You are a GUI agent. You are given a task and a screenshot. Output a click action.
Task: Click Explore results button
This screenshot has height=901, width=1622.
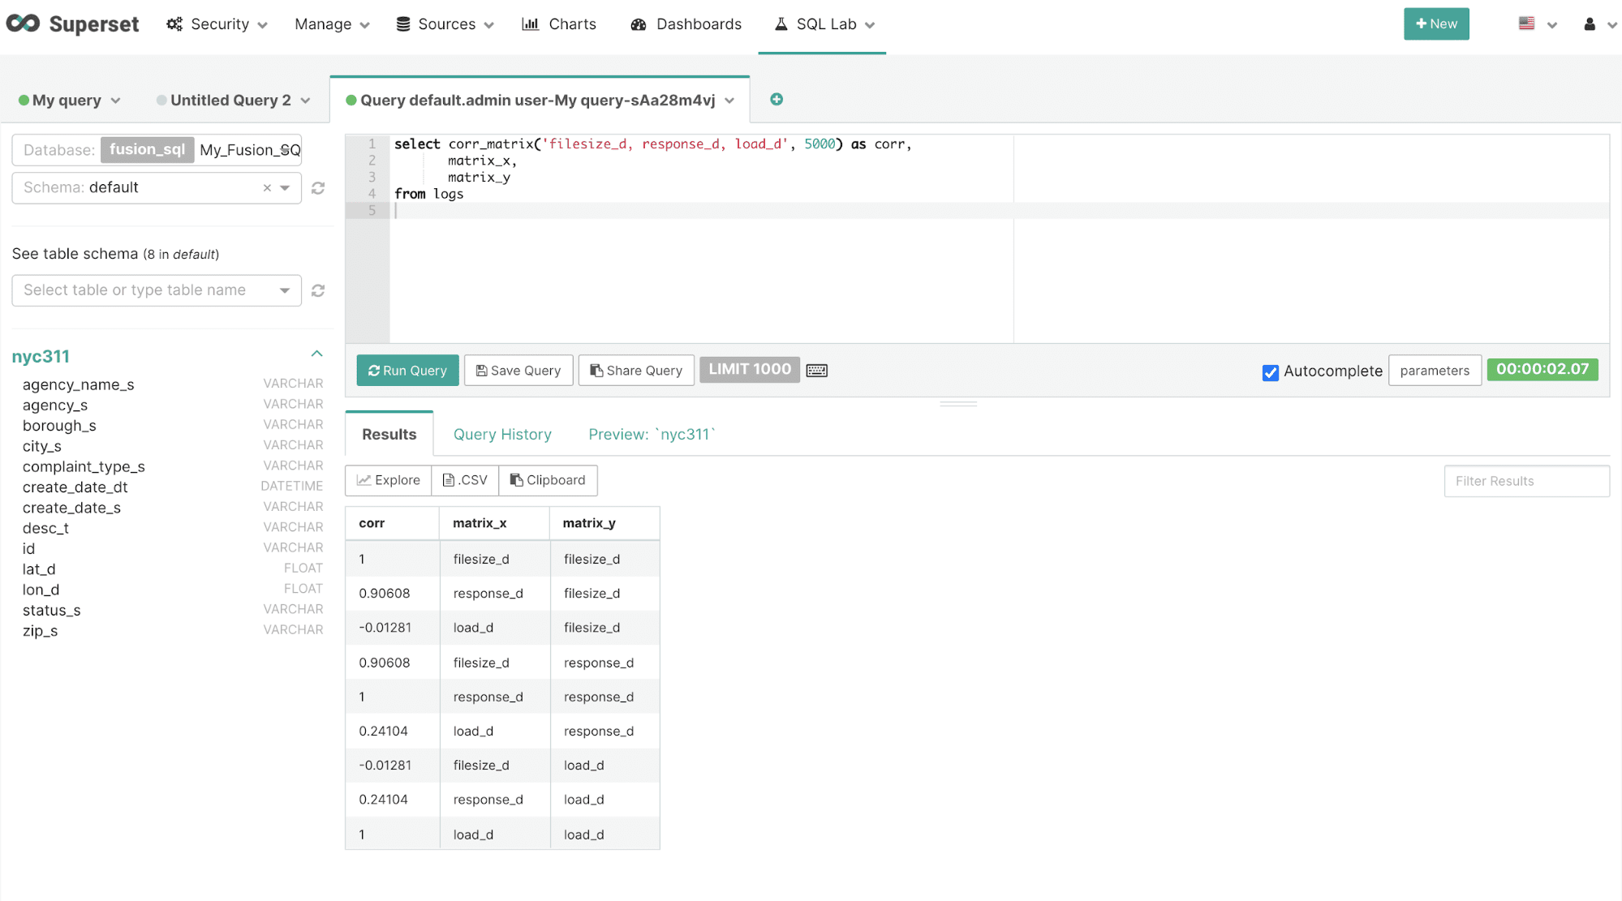[389, 480]
